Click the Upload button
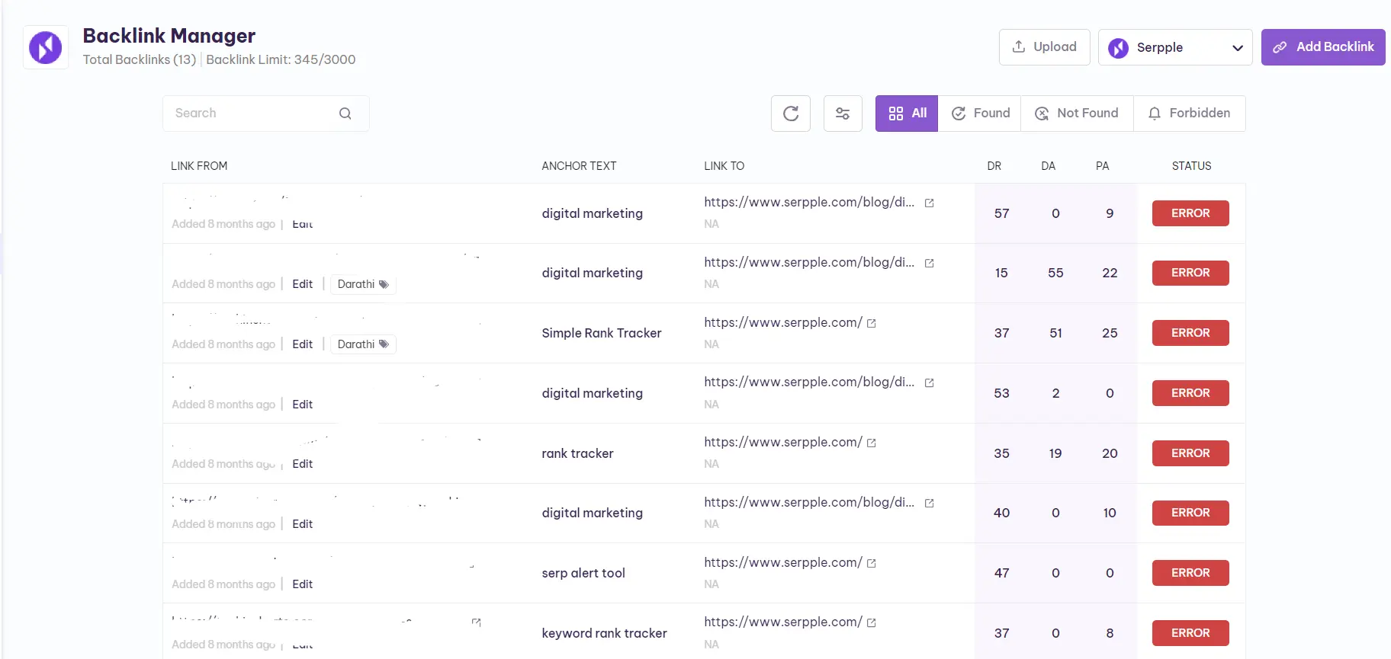This screenshot has height=659, width=1391. coord(1044,47)
